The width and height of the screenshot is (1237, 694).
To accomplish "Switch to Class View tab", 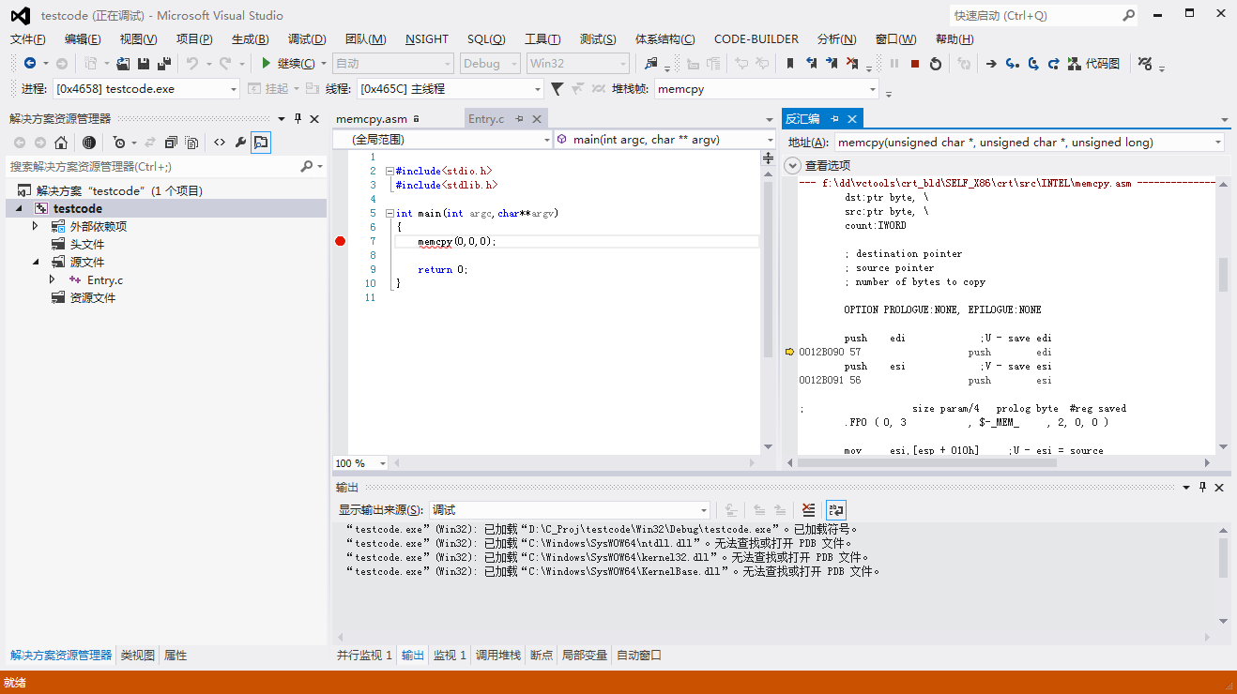I will [x=137, y=656].
